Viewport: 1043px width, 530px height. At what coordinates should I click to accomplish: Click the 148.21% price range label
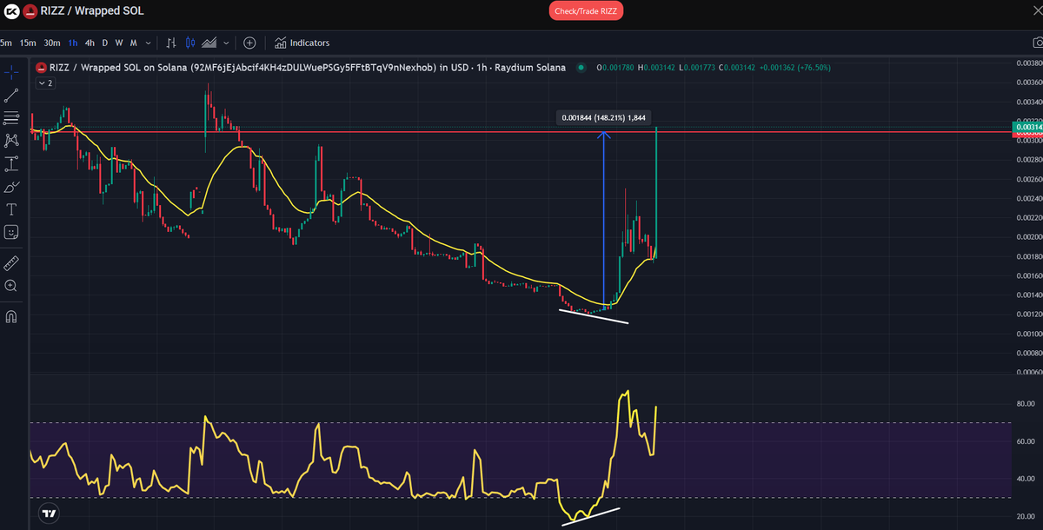(x=604, y=117)
